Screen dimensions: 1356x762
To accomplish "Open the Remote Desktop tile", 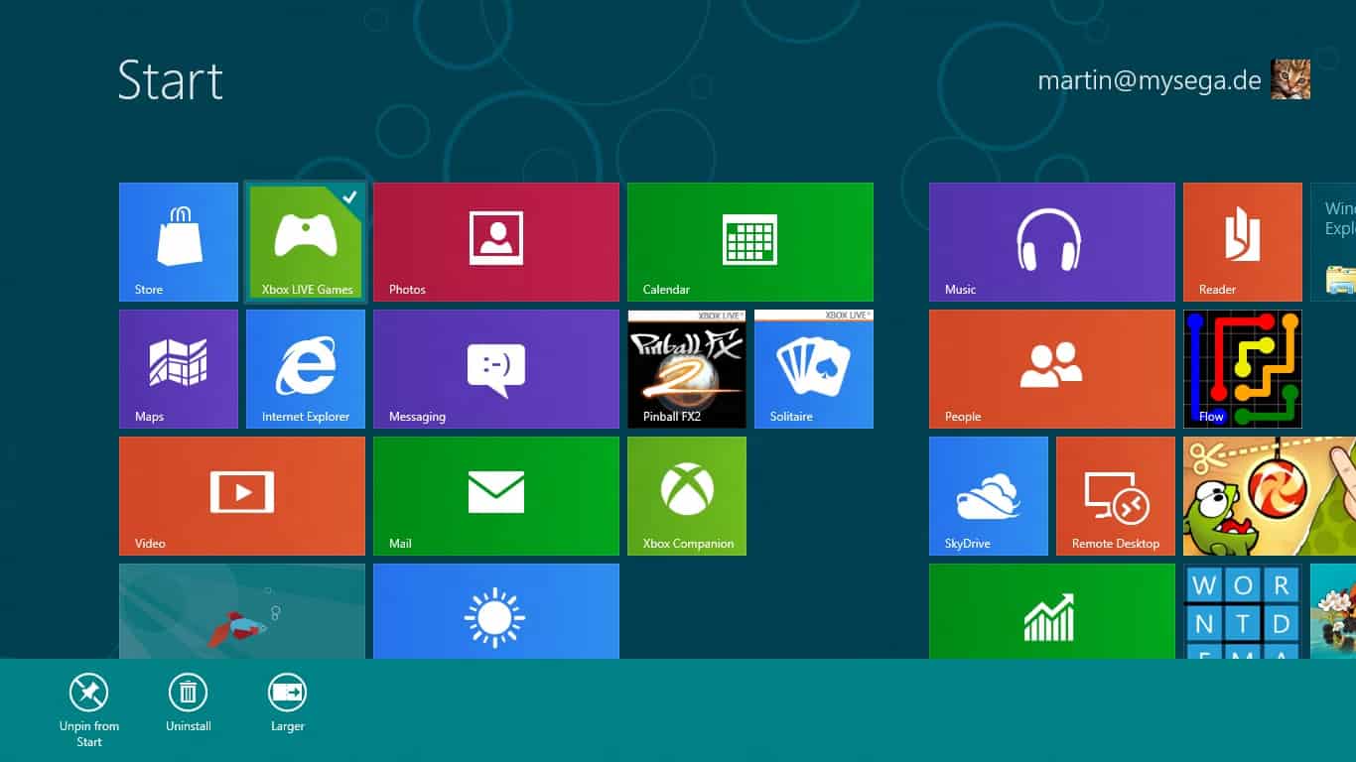I will click(x=1116, y=496).
